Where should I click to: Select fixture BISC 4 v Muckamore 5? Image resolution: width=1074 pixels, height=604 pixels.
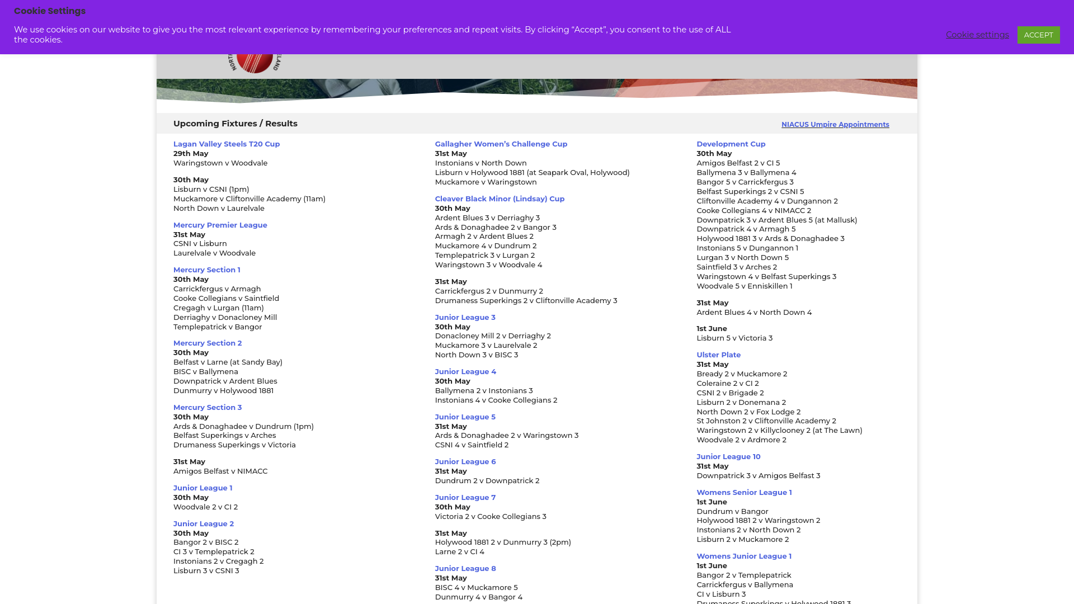point(477,587)
